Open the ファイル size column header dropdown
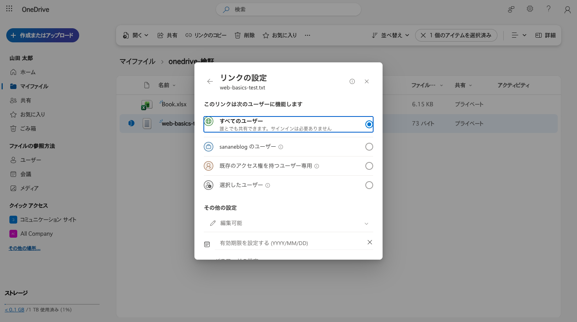Image resolution: width=577 pixels, height=322 pixels. (x=427, y=85)
